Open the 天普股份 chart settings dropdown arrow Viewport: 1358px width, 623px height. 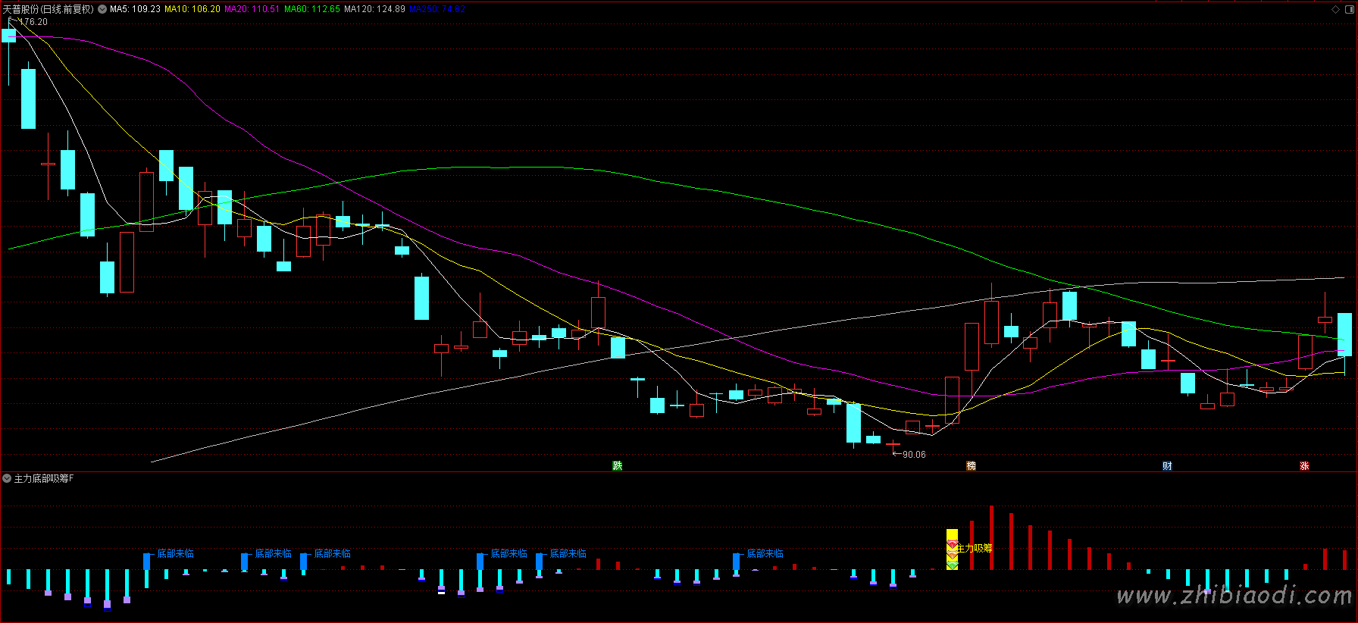pyautogui.click(x=102, y=9)
